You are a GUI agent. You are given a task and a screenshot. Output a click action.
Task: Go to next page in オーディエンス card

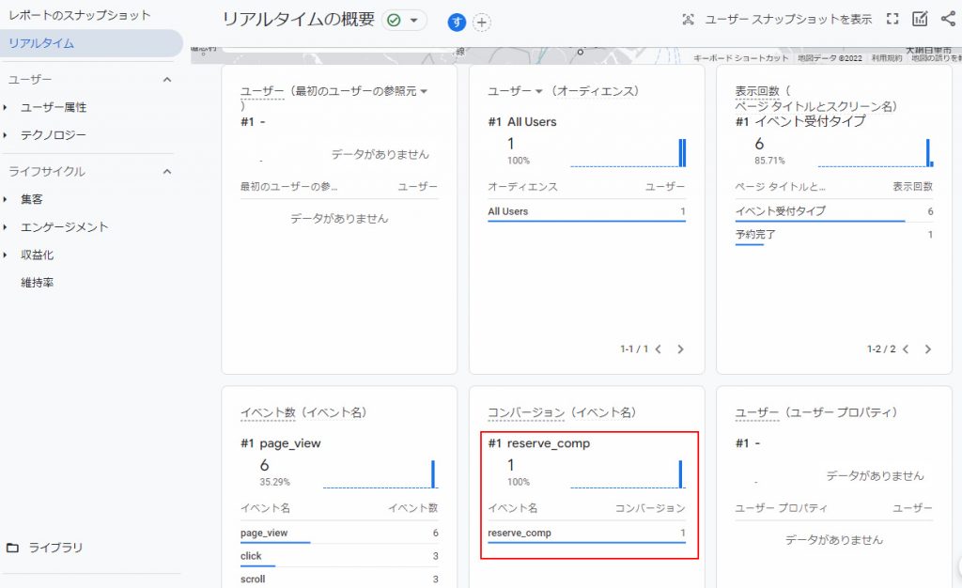point(681,348)
